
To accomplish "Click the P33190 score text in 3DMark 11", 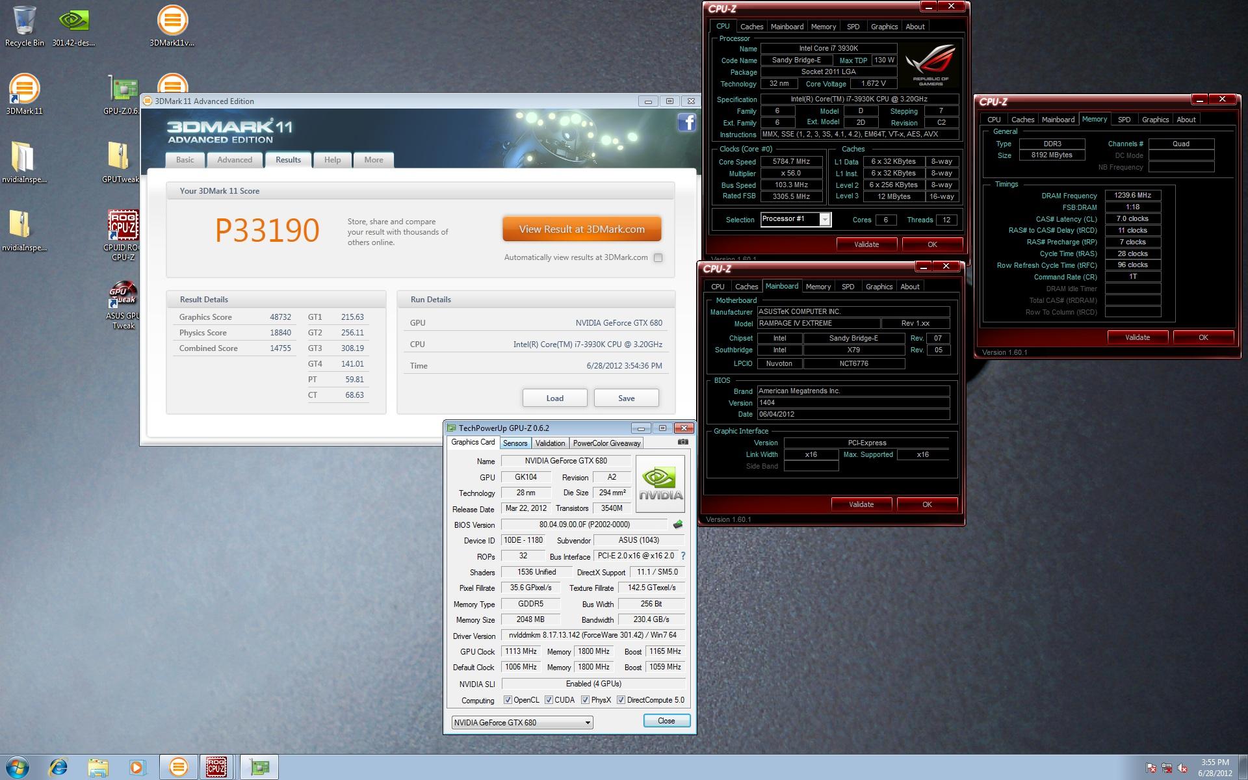I will (267, 230).
